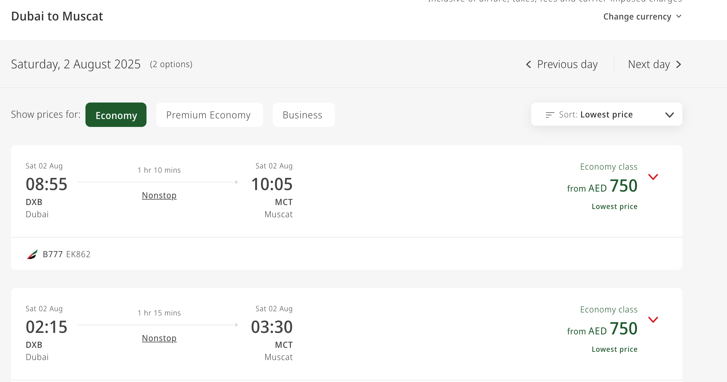Expand fare details for 02:15 flight chevron
The height and width of the screenshot is (382, 727).
653,320
